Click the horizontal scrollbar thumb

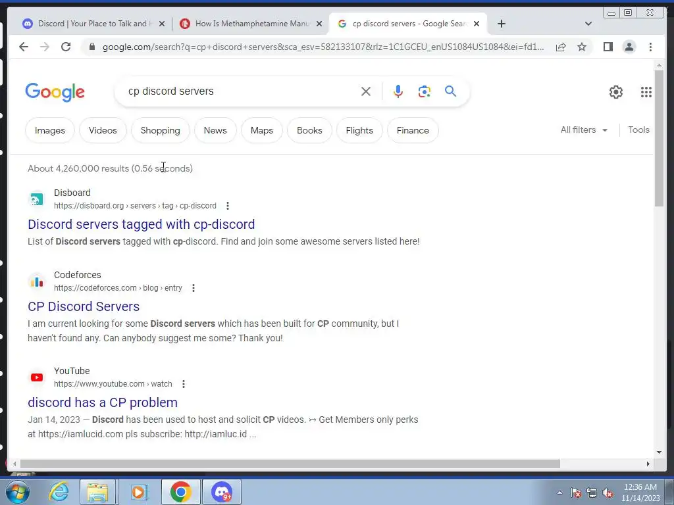pyautogui.click(x=290, y=464)
